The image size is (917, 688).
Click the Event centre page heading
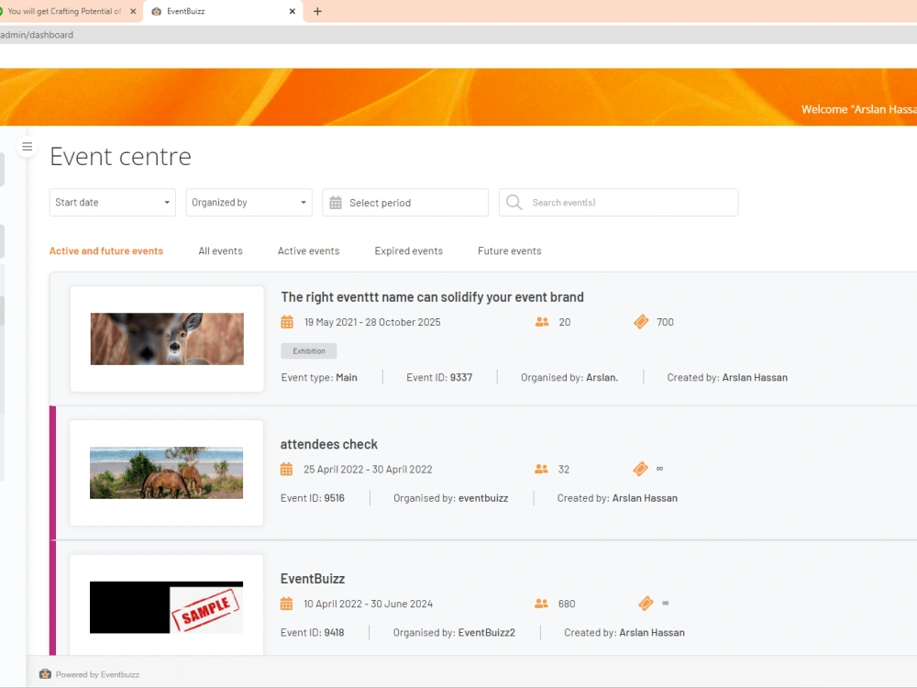click(120, 157)
